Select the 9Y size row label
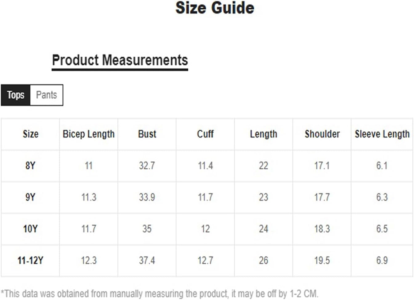Image resolution: width=414 pixels, height=300 pixels. [x=30, y=197]
